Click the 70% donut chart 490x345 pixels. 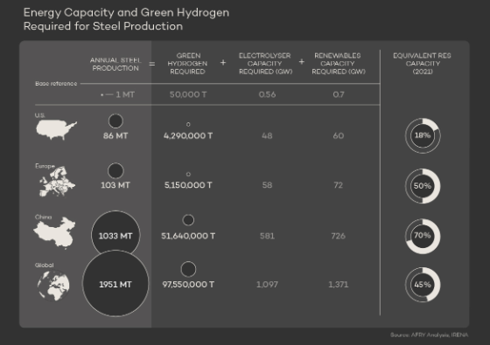[x=423, y=236]
